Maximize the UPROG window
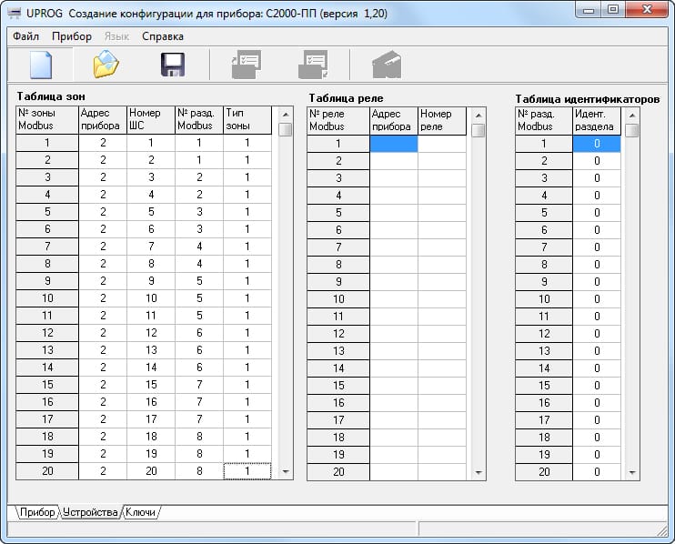This screenshot has height=544, width=675. (613, 10)
